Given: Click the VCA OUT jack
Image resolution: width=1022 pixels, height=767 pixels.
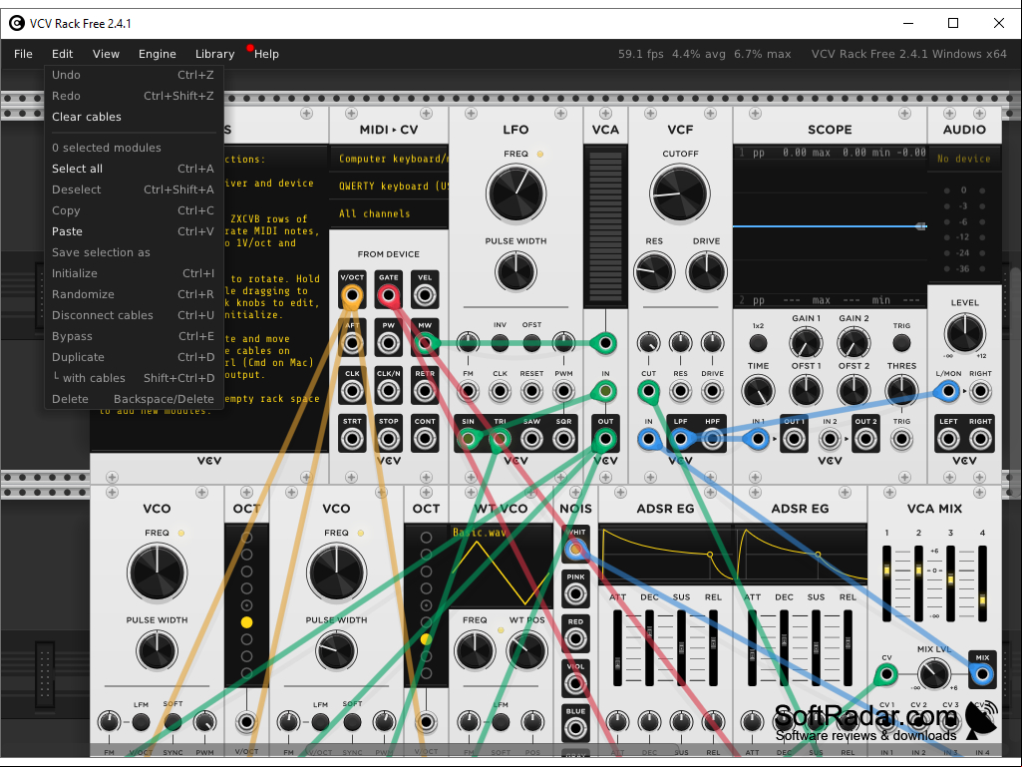Looking at the screenshot, I should tap(605, 439).
